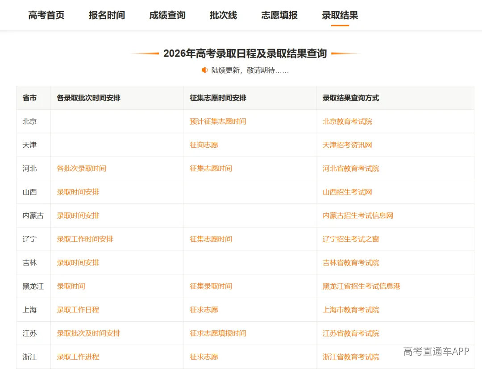The height and width of the screenshot is (369, 482).
Task: Visit 浙江省教育考试院 link
Action: pos(350,357)
